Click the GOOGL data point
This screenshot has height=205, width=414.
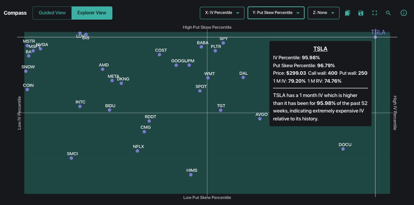click(x=176, y=65)
